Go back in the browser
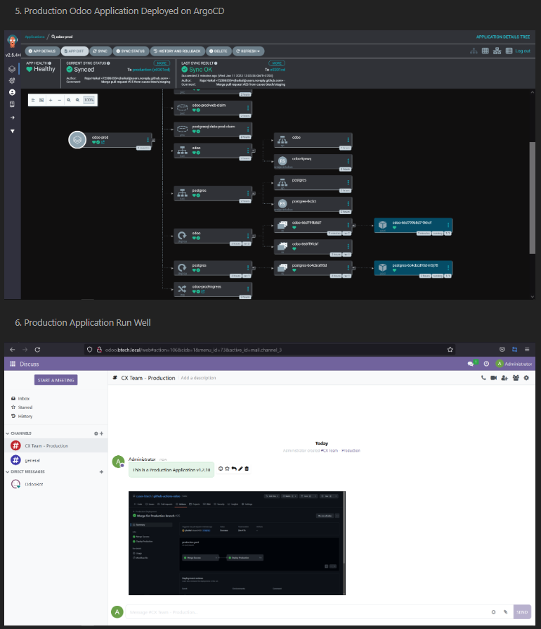Image resolution: width=541 pixels, height=629 pixels. 13,350
